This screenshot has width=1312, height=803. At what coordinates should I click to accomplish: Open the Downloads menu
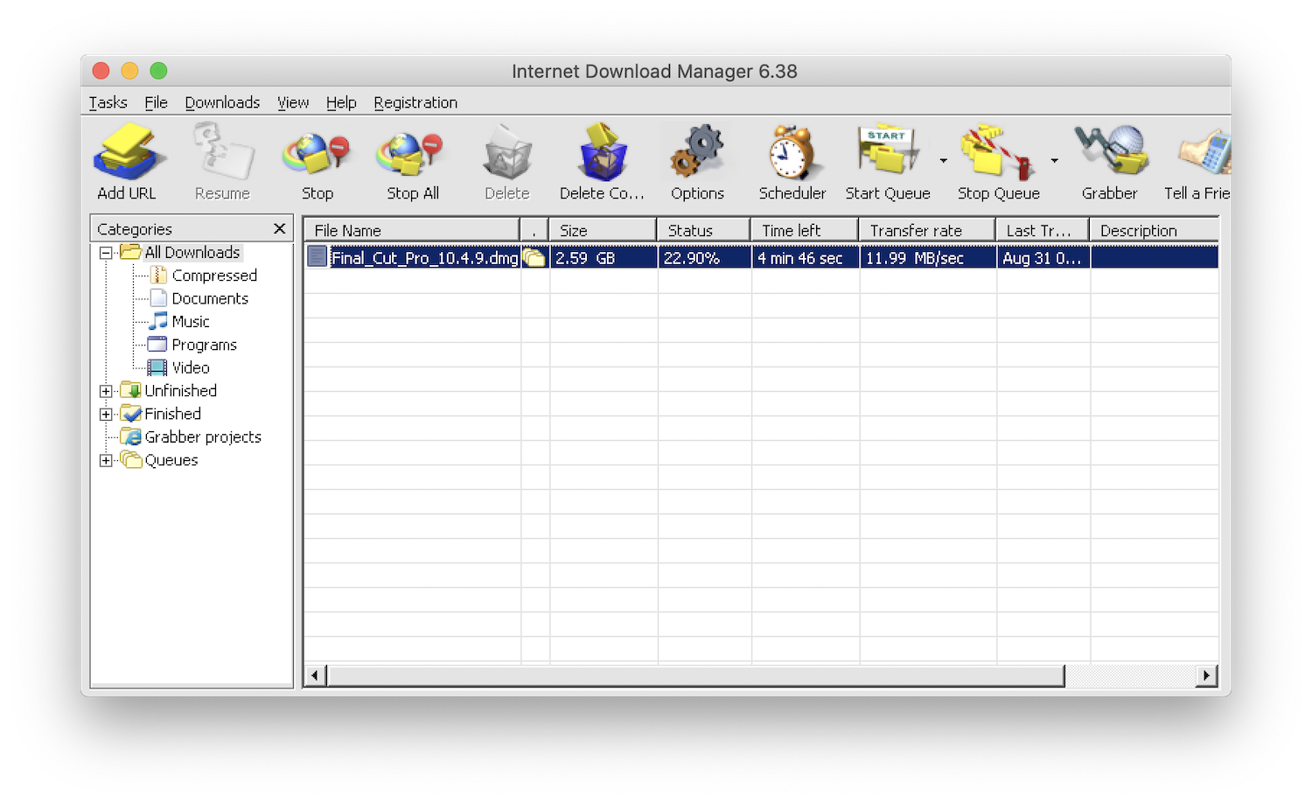click(221, 102)
